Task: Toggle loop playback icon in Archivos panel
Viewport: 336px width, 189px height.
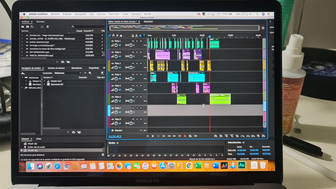Action: pos(63,62)
